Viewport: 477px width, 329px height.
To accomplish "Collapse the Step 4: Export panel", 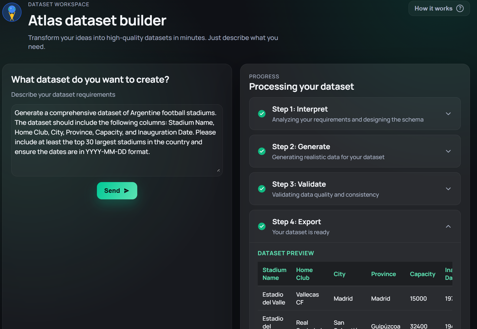I will click(x=448, y=226).
